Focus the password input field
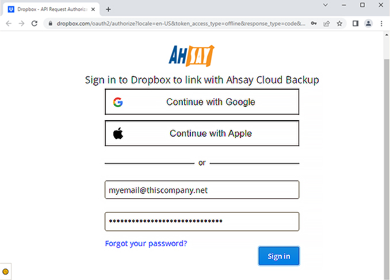This screenshot has height=280, width=390. tap(202, 221)
